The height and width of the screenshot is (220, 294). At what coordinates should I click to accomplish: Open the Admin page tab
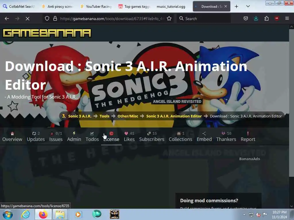pos(74,137)
